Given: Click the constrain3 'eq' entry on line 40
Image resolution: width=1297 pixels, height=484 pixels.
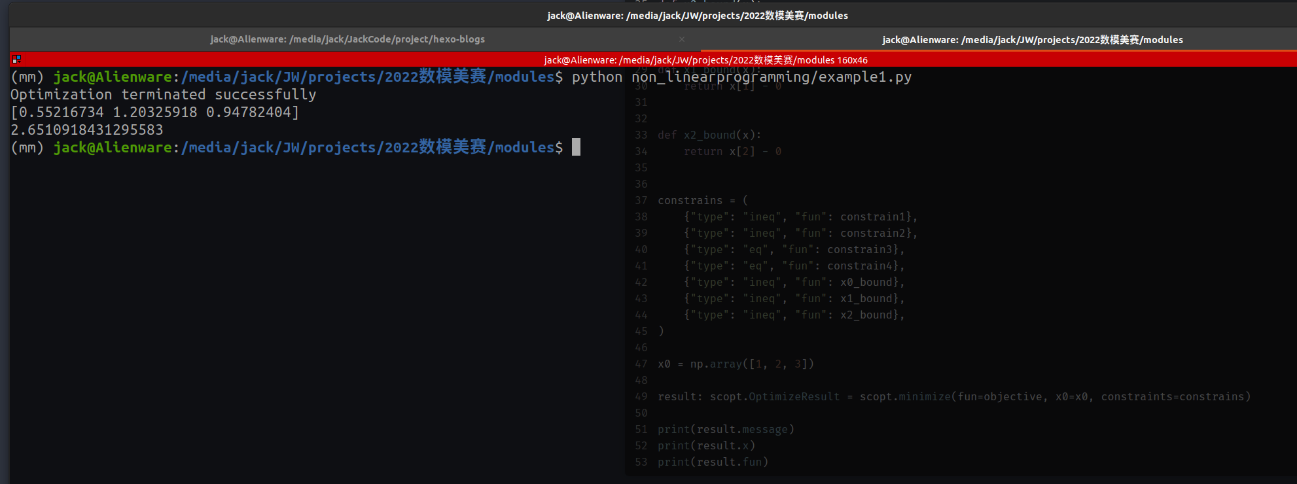Looking at the screenshot, I should [794, 250].
